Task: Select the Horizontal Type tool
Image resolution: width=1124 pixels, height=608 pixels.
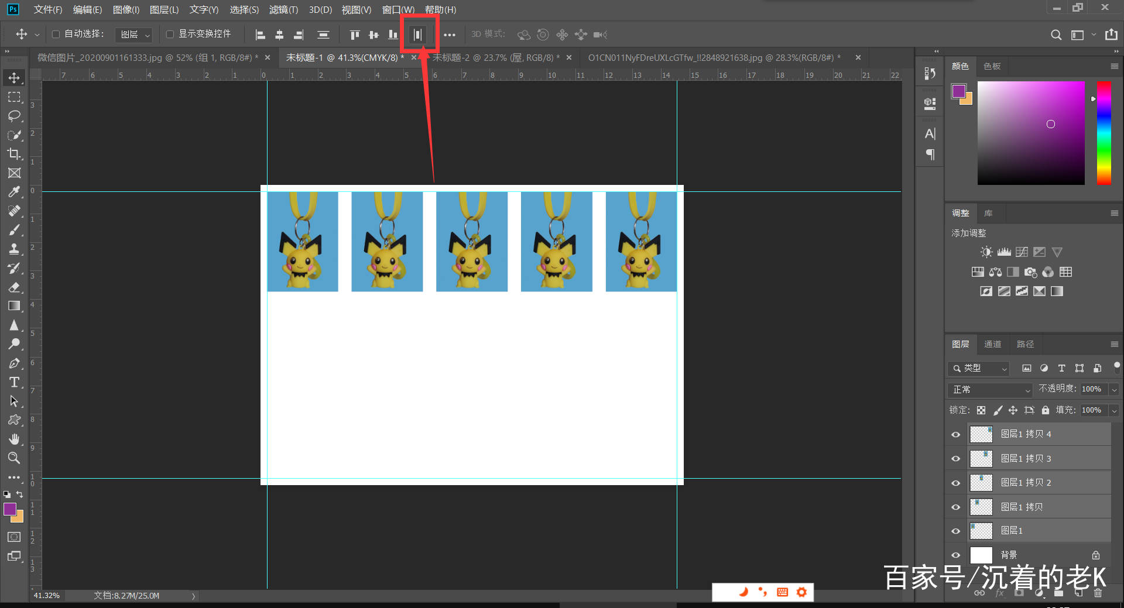Action: pos(14,382)
